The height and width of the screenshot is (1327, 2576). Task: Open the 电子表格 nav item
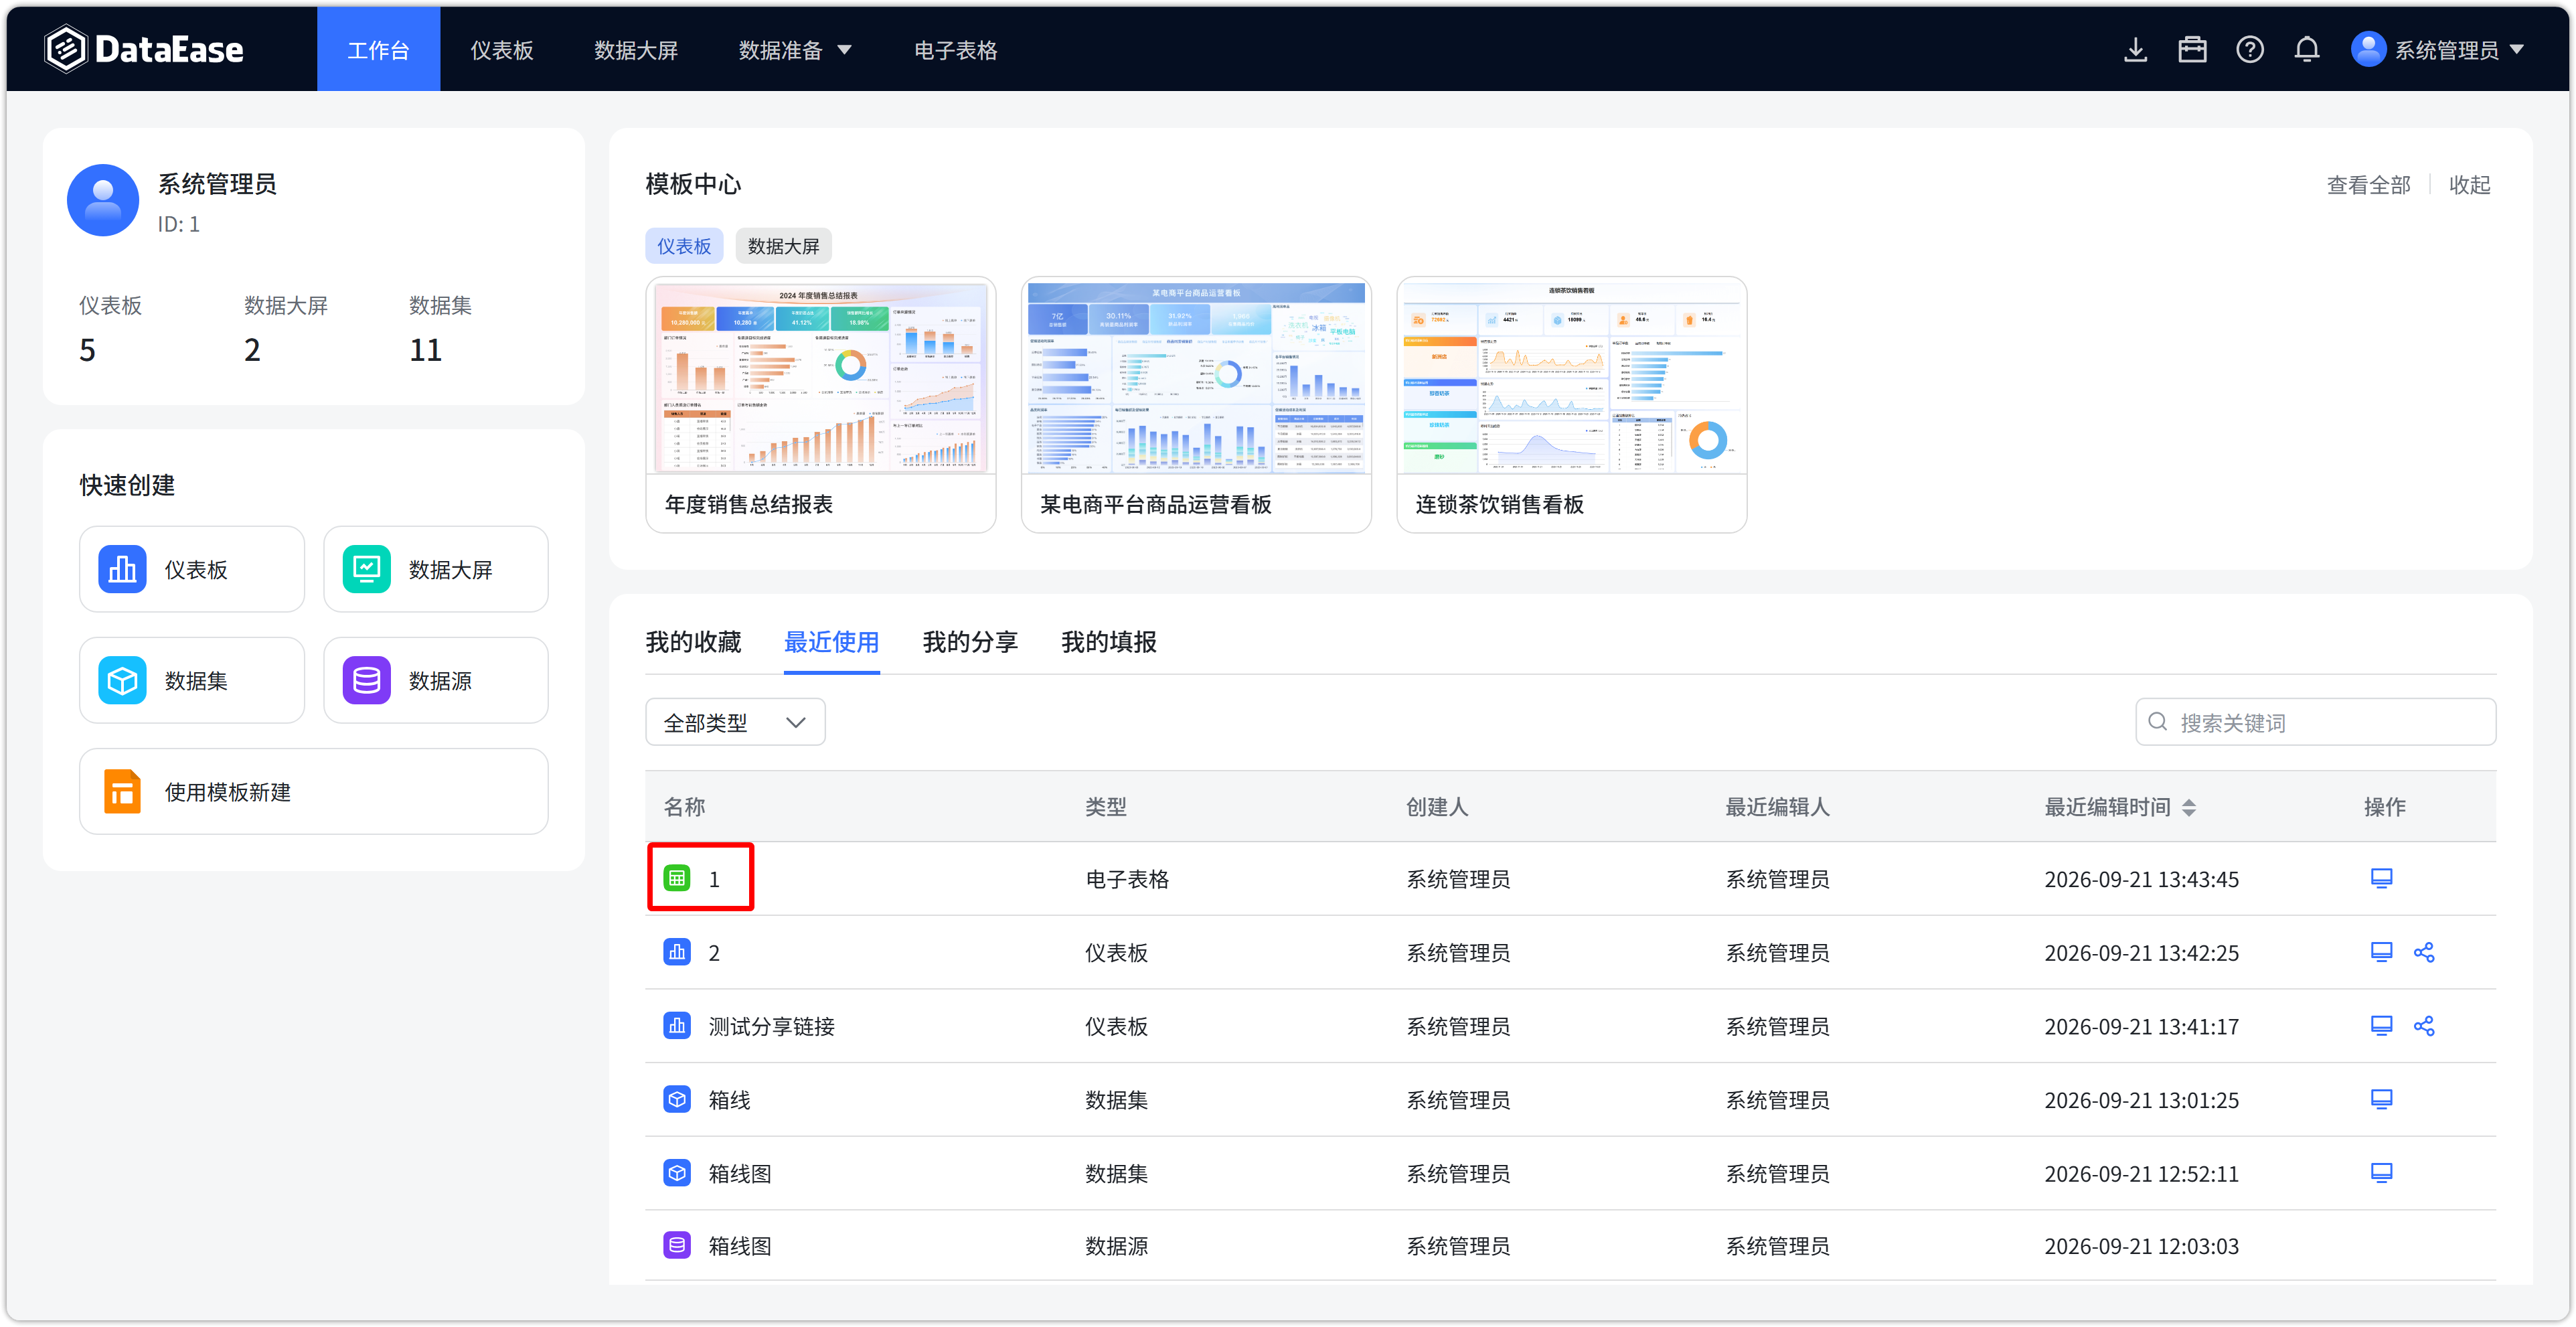click(955, 50)
